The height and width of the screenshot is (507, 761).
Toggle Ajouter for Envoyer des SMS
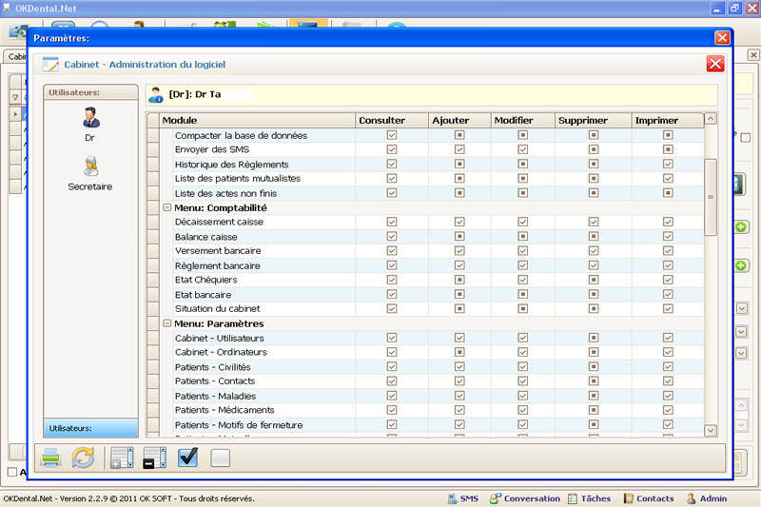[x=459, y=149]
